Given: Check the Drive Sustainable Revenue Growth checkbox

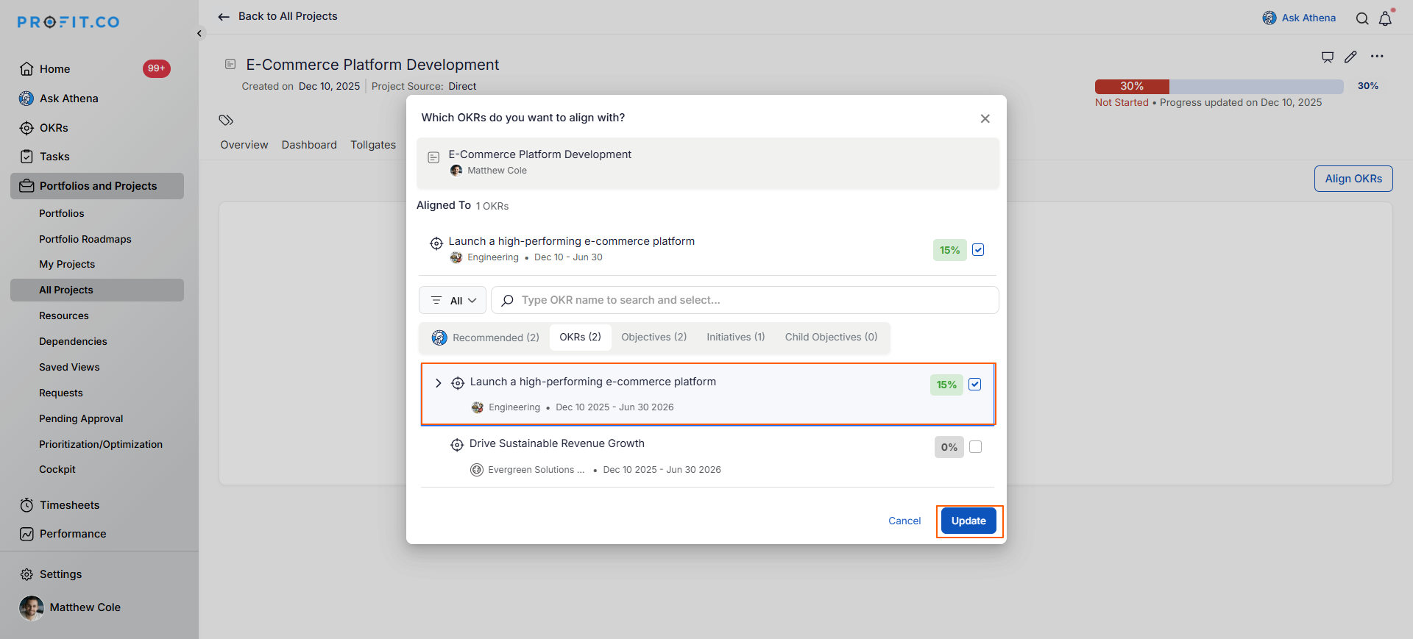Looking at the screenshot, I should (976, 447).
